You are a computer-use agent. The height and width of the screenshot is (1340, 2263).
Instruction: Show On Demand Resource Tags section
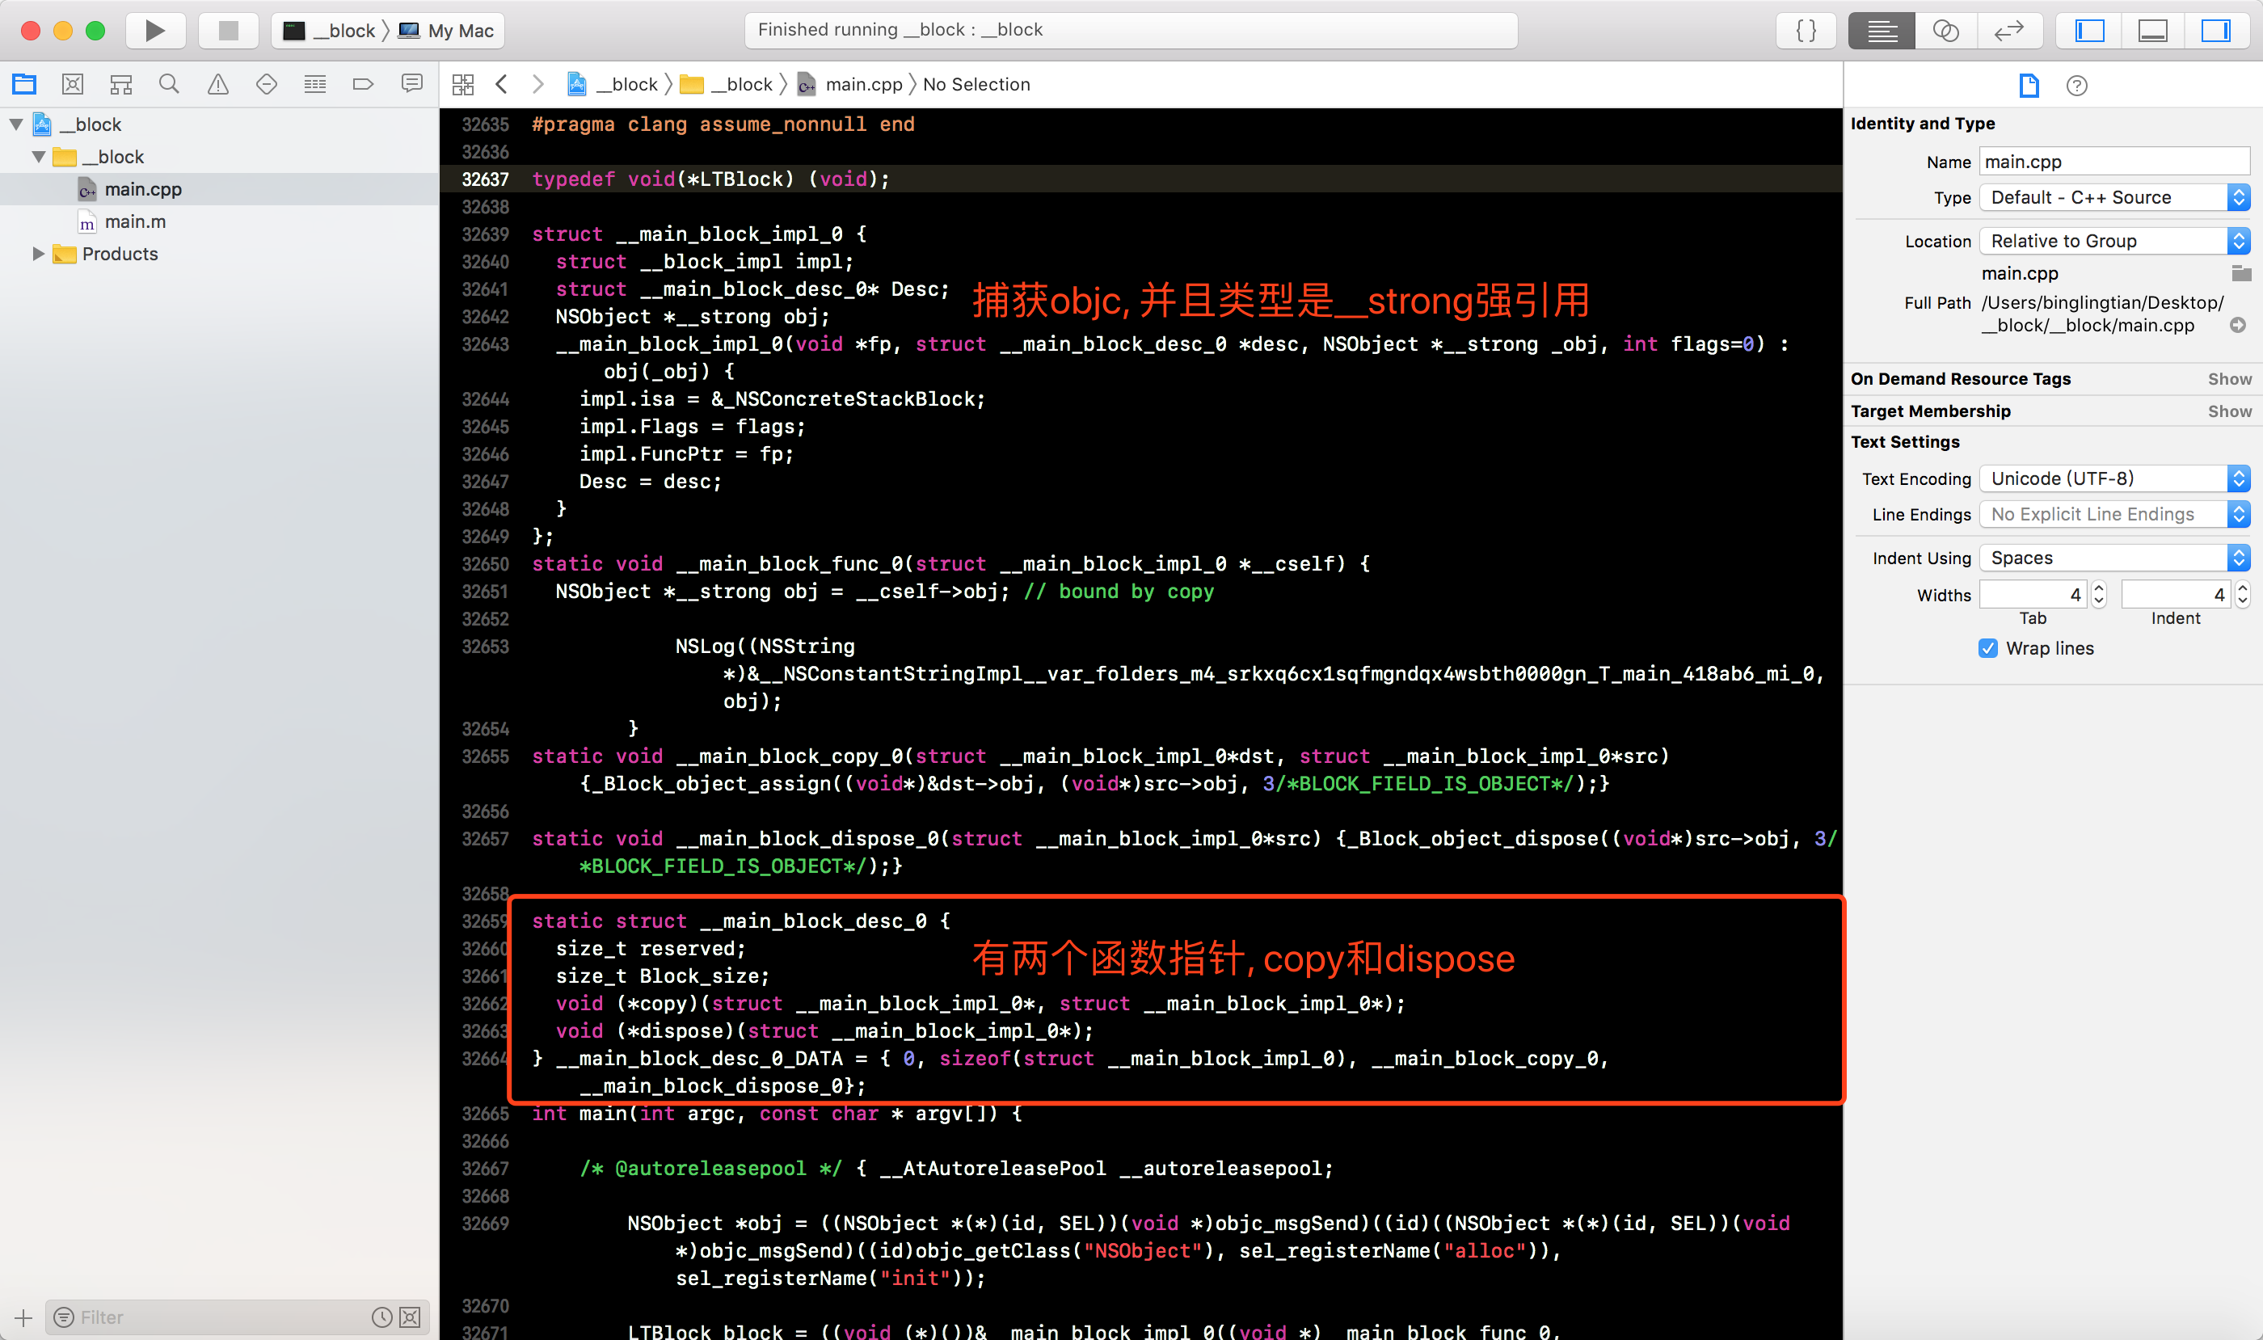(x=2230, y=378)
